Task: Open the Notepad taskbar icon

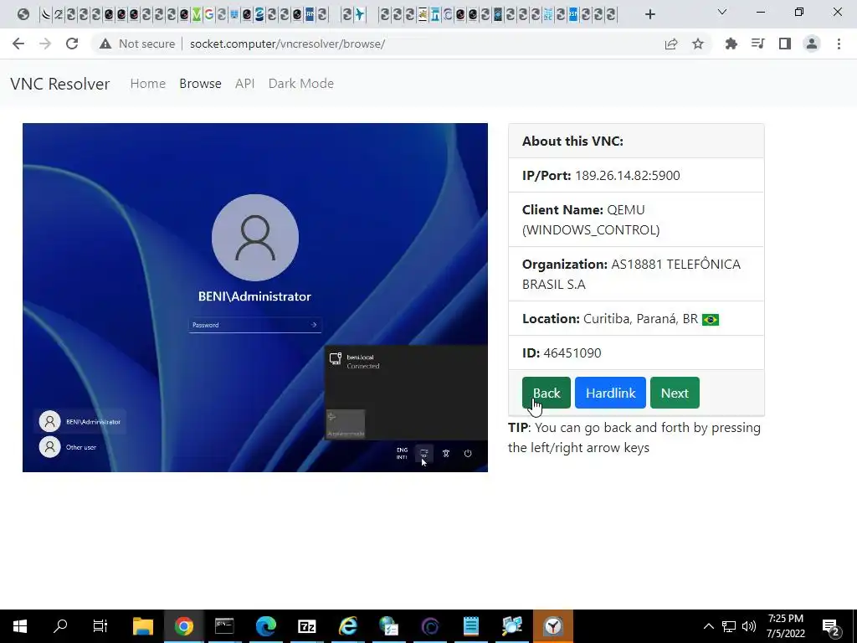Action: (470, 626)
